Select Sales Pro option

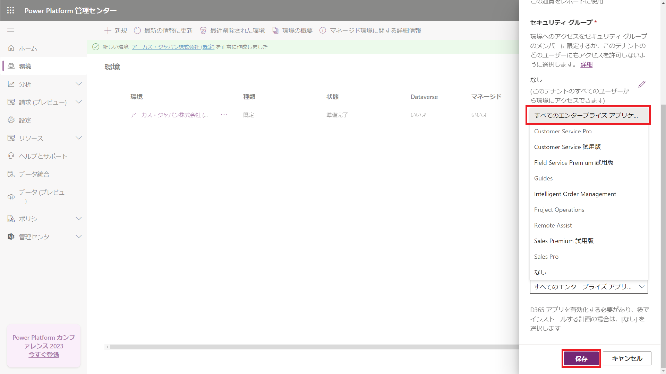[x=588, y=257]
